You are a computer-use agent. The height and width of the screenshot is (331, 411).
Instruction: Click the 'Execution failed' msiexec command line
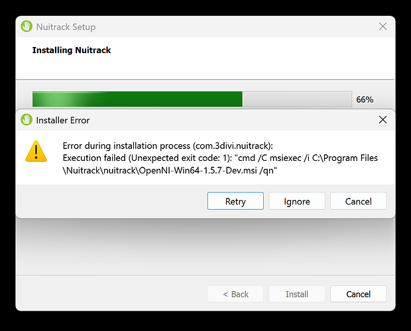point(220,158)
